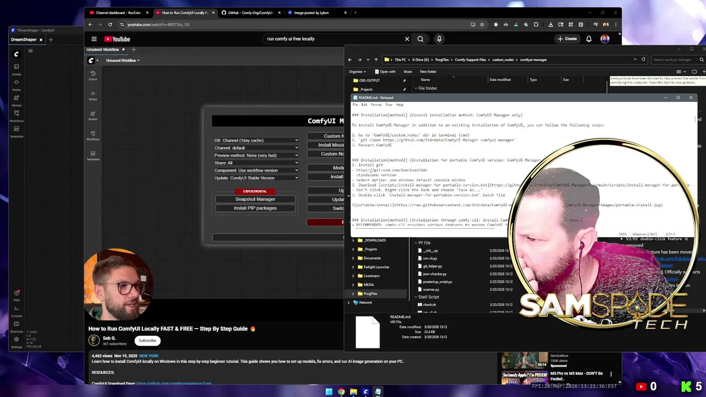The height and width of the screenshot is (397, 706).
Task: Collapse the PY File group
Action: pyautogui.click(x=416, y=243)
